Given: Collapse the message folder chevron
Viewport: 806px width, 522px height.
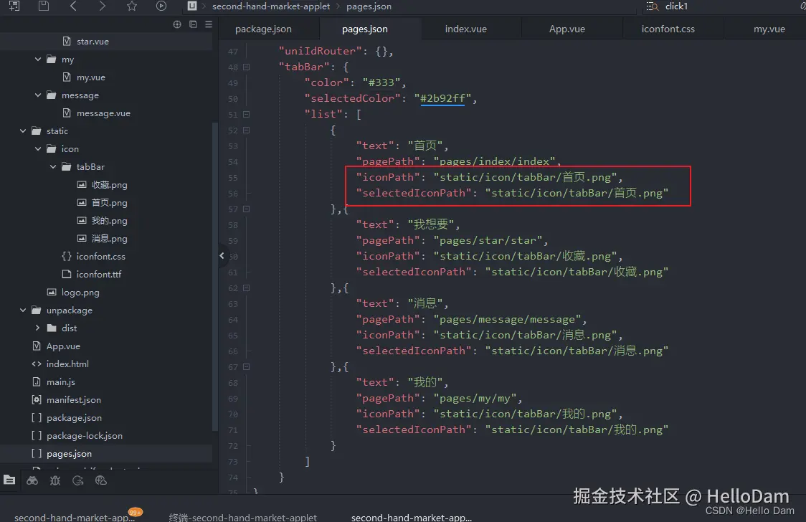Looking at the screenshot, I should 37,95.
